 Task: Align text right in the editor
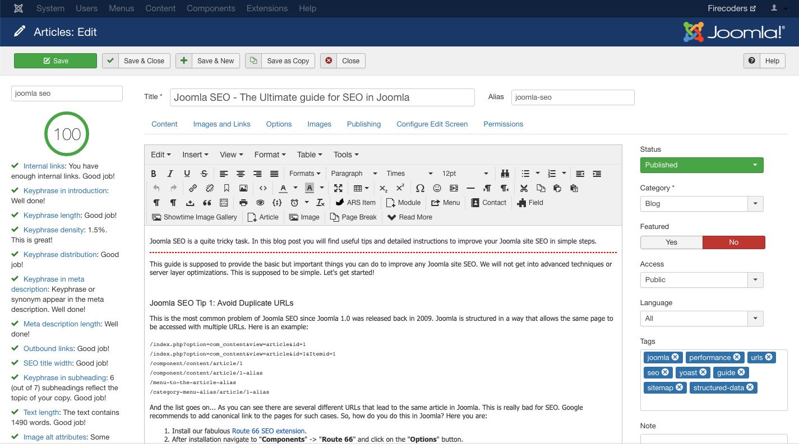click(257, 174)
